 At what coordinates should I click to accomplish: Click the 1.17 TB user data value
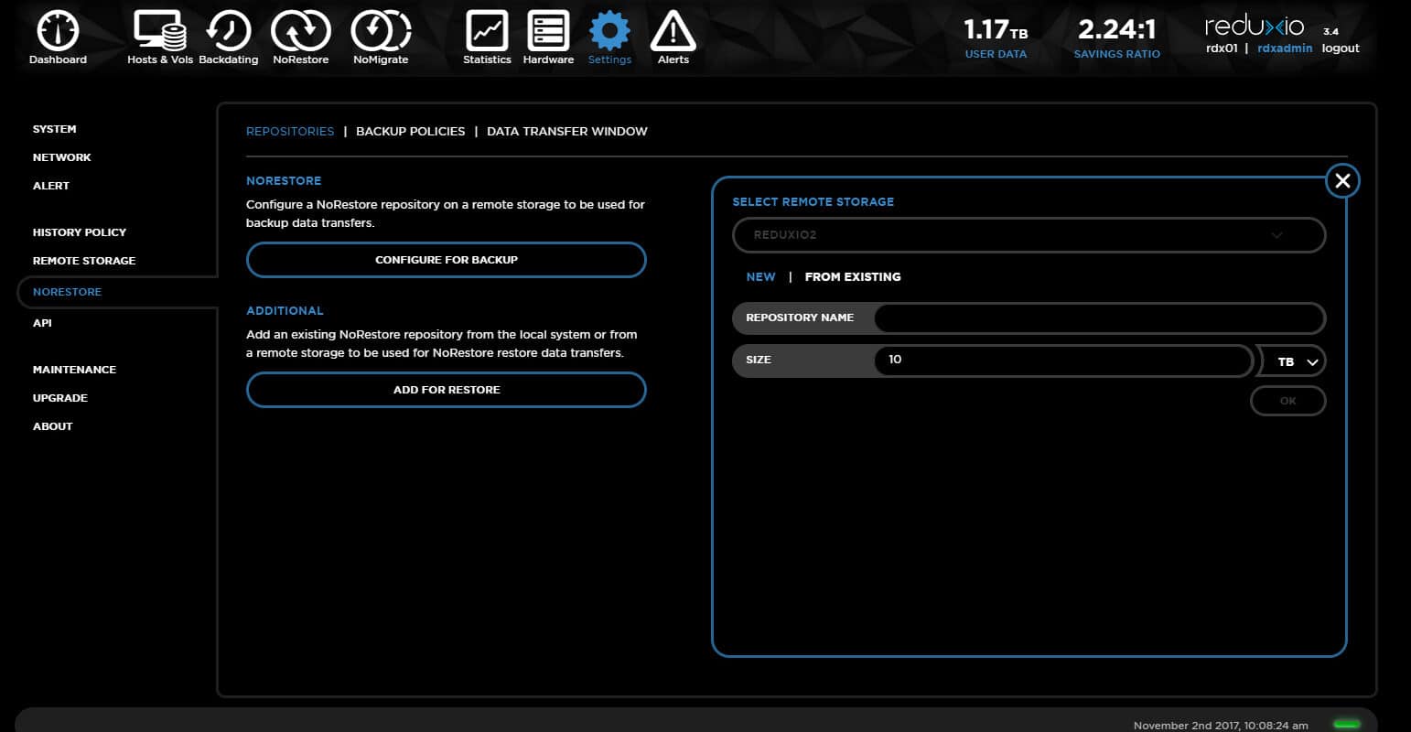[x=996, y=30]
